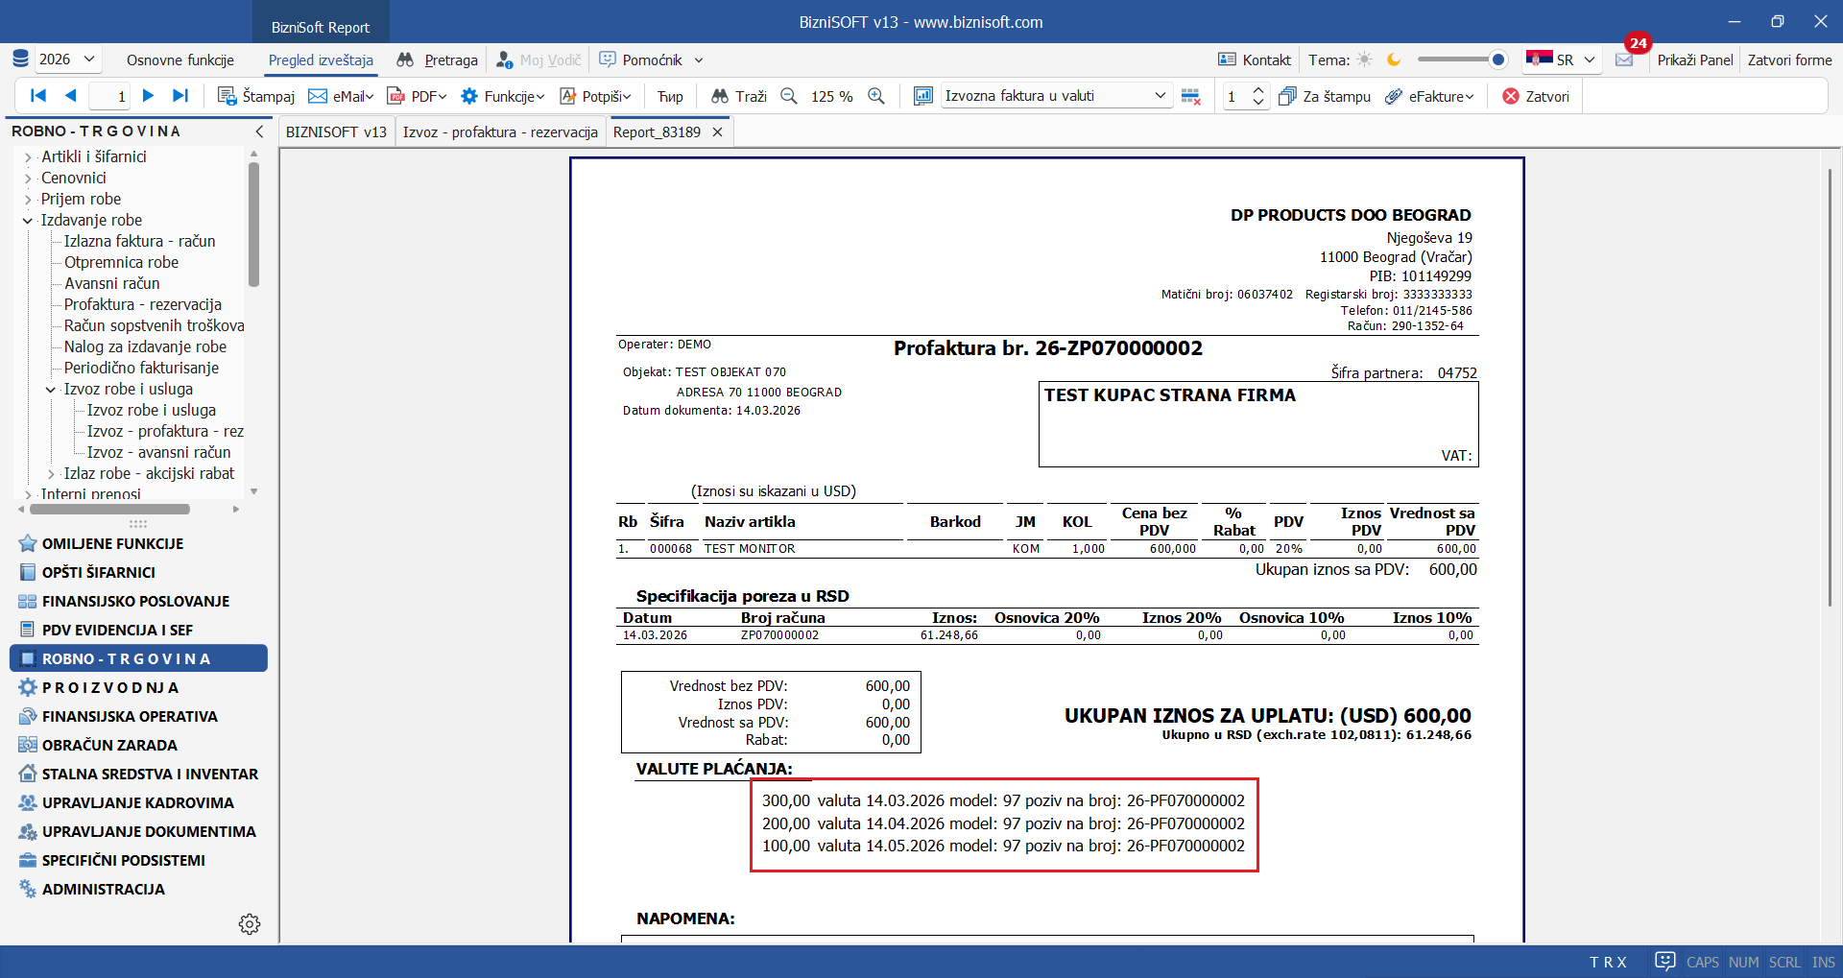The width and height of the screenshot is (1843, 978).
Task: Expand the Prijem robe tree node
Action: coord(28,200)
